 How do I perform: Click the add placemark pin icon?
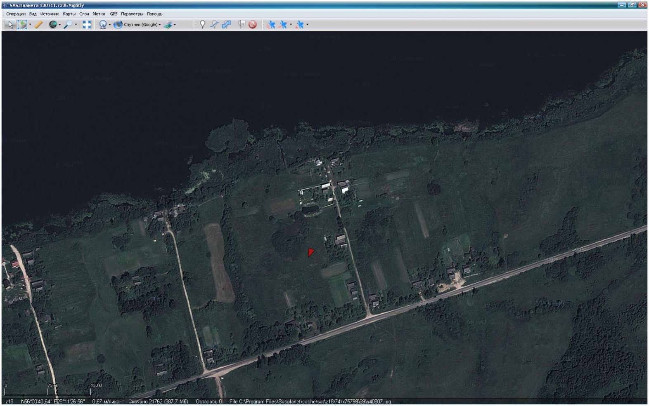[x=202, y=25]
